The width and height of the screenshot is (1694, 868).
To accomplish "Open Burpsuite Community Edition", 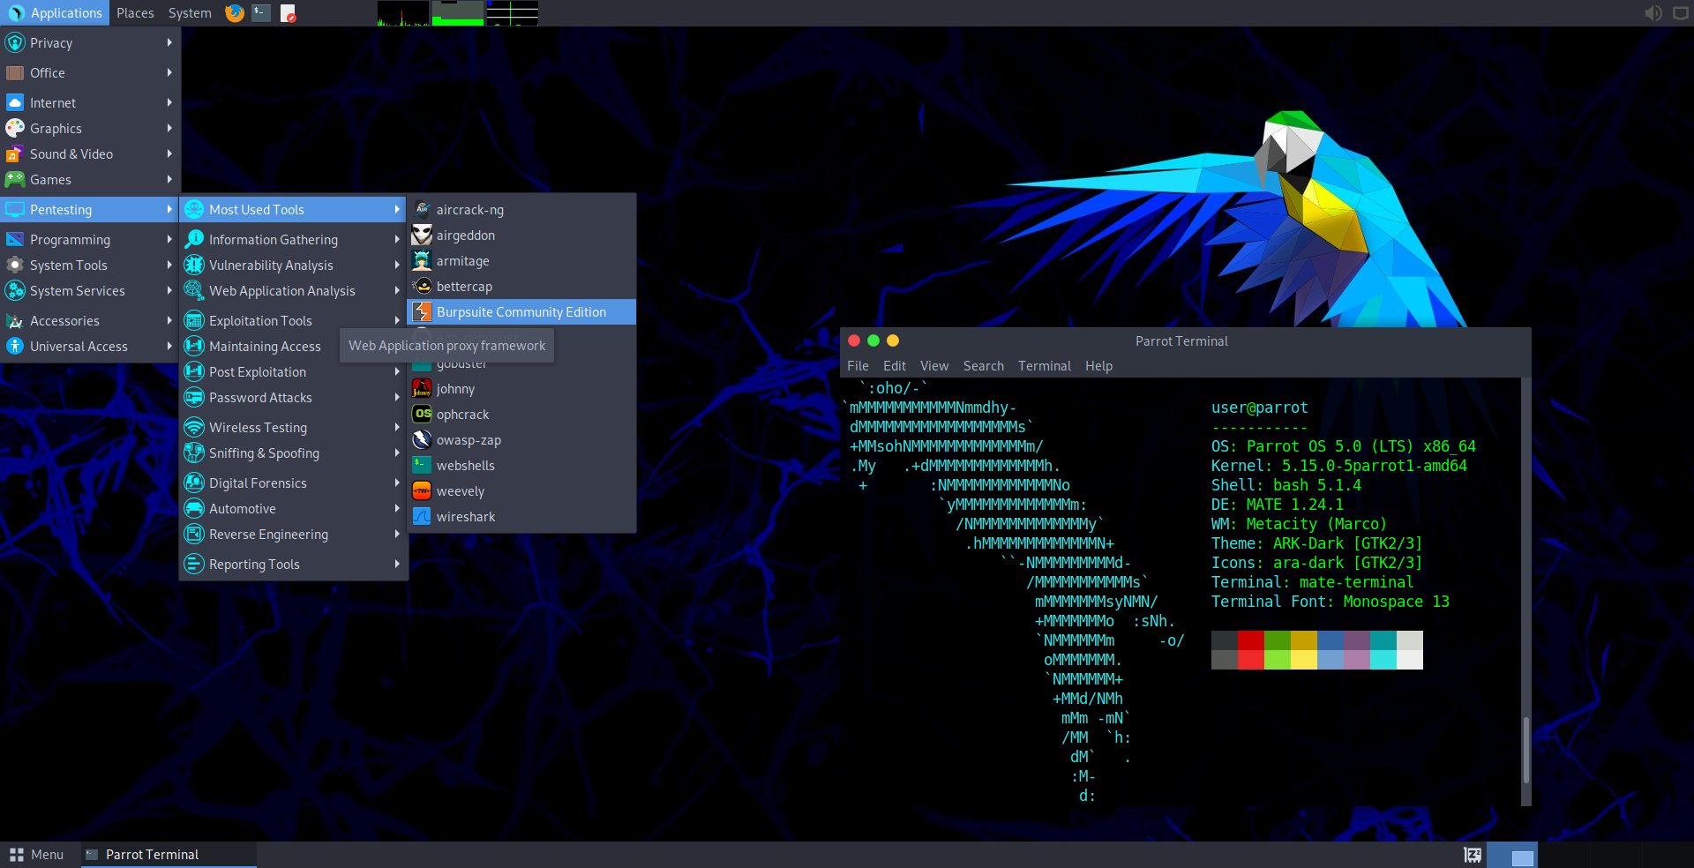I will point(522,311).
